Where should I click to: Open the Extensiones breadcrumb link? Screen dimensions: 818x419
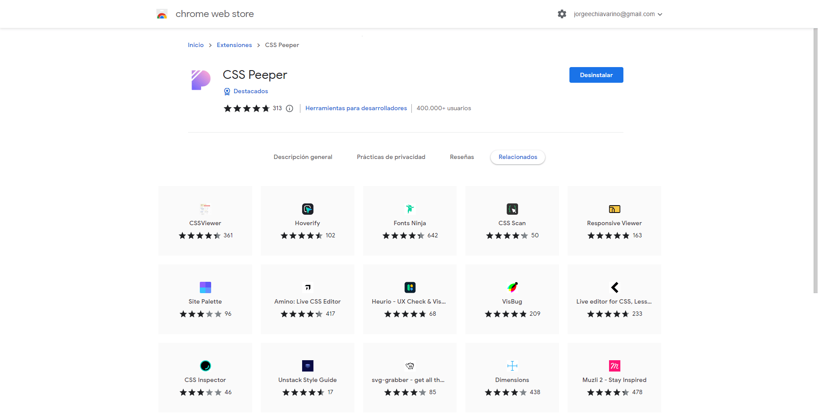[x=234, y=45]
